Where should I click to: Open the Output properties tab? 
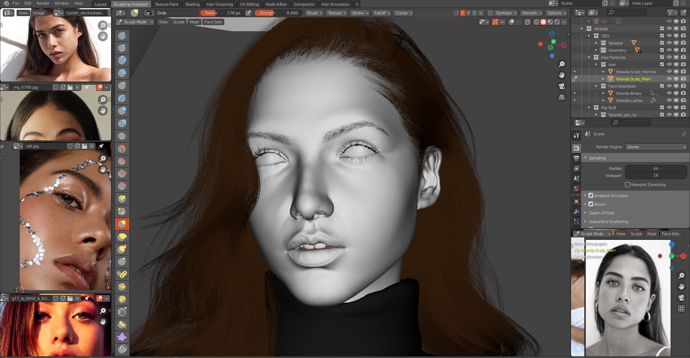tap(576, 158)
